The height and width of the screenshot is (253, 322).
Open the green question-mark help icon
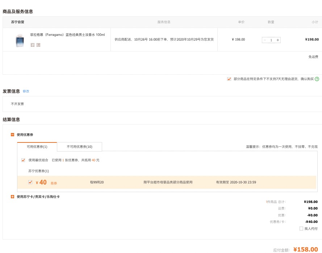point(317,79)
